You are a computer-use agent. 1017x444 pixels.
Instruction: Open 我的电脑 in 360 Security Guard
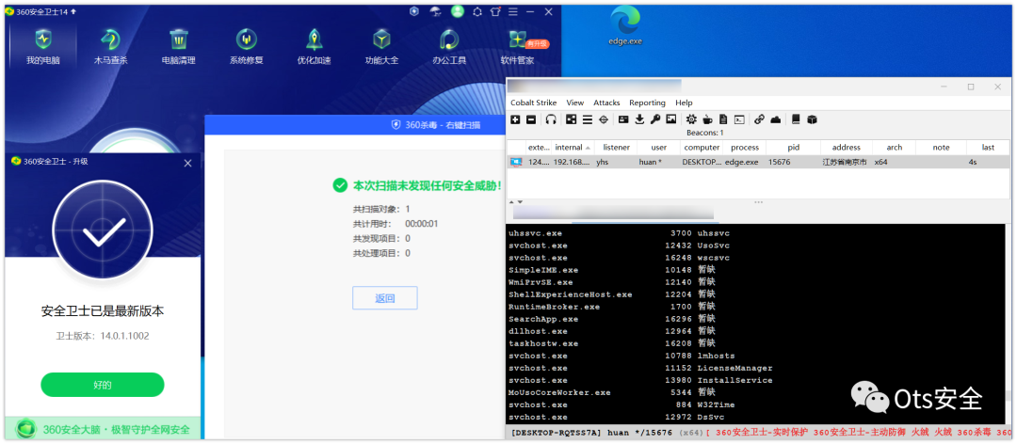click(x=42, y=47)
